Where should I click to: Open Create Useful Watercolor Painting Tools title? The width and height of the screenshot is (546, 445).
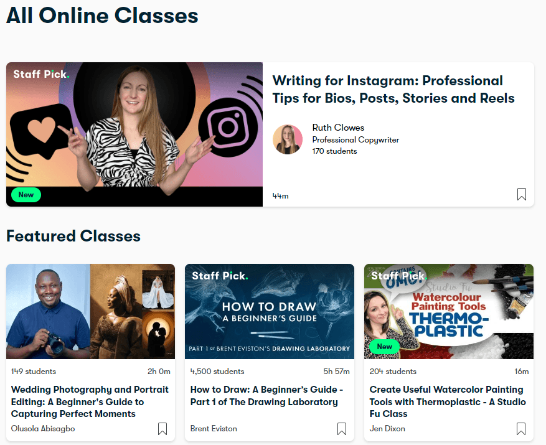(x=448, y=401)
